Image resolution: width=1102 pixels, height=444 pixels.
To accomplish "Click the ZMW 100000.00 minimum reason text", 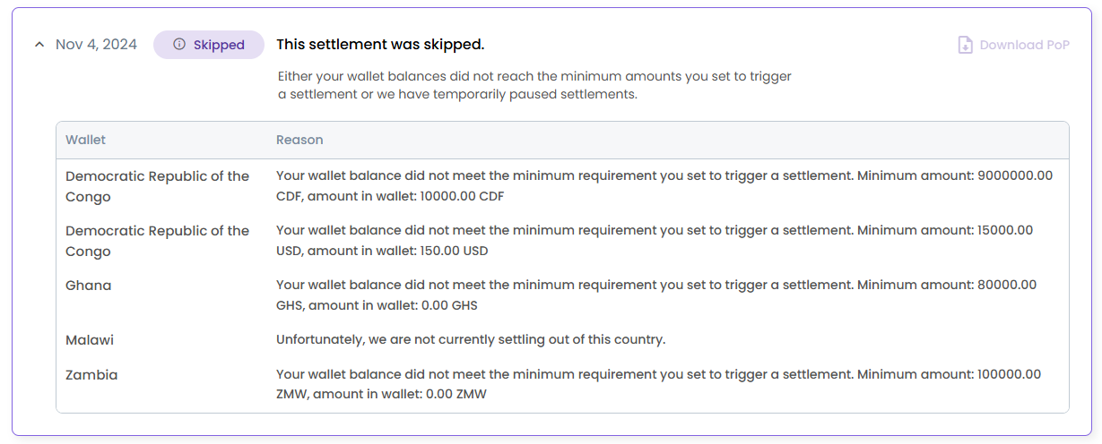I will point(659,385).
